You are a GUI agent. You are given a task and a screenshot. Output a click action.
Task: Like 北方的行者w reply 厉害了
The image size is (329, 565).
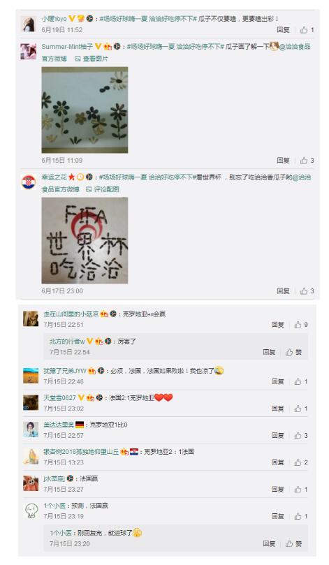289,352
